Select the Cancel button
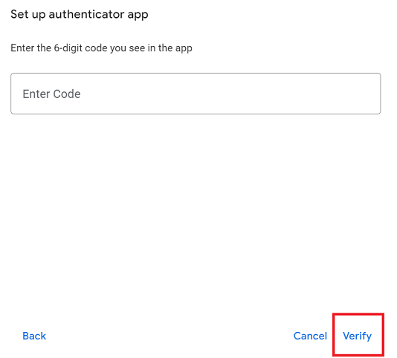 [x=310, y=336]
